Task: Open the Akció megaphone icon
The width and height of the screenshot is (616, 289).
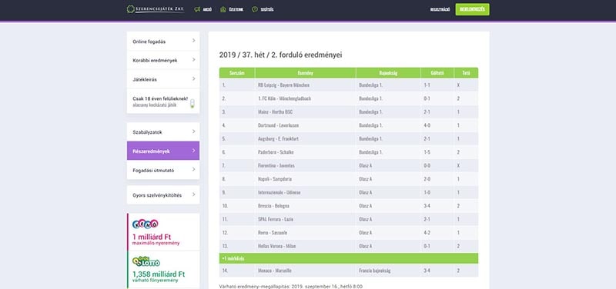Action: pyautogui.click(x=197, y=9)
